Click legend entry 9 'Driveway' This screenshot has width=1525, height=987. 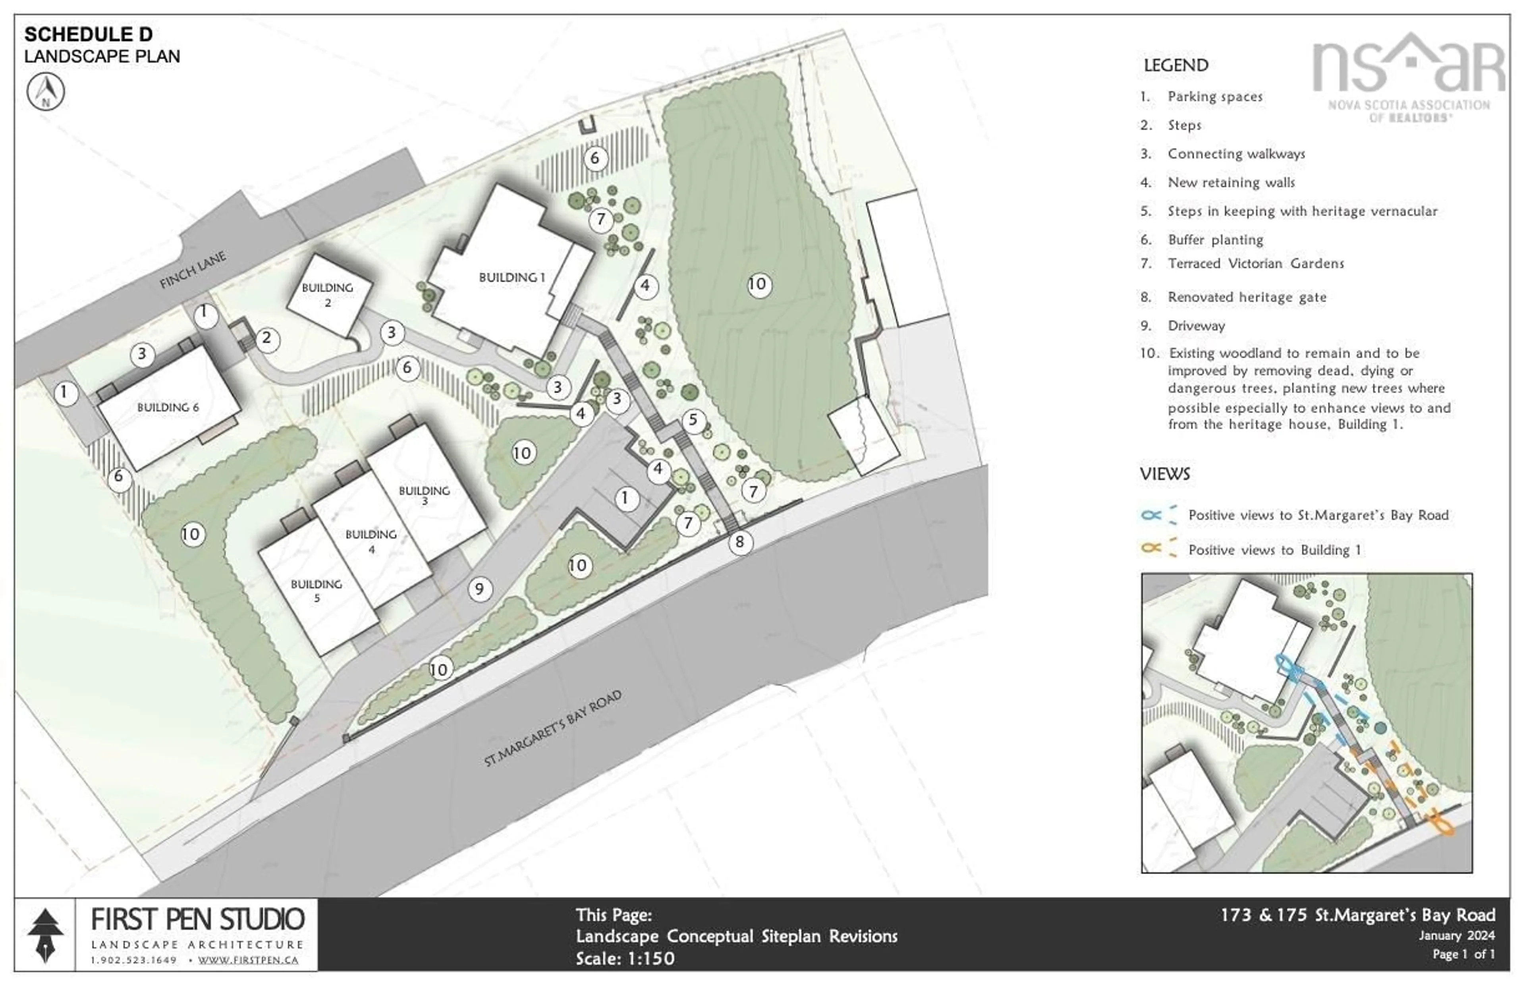coord(1196,326)
